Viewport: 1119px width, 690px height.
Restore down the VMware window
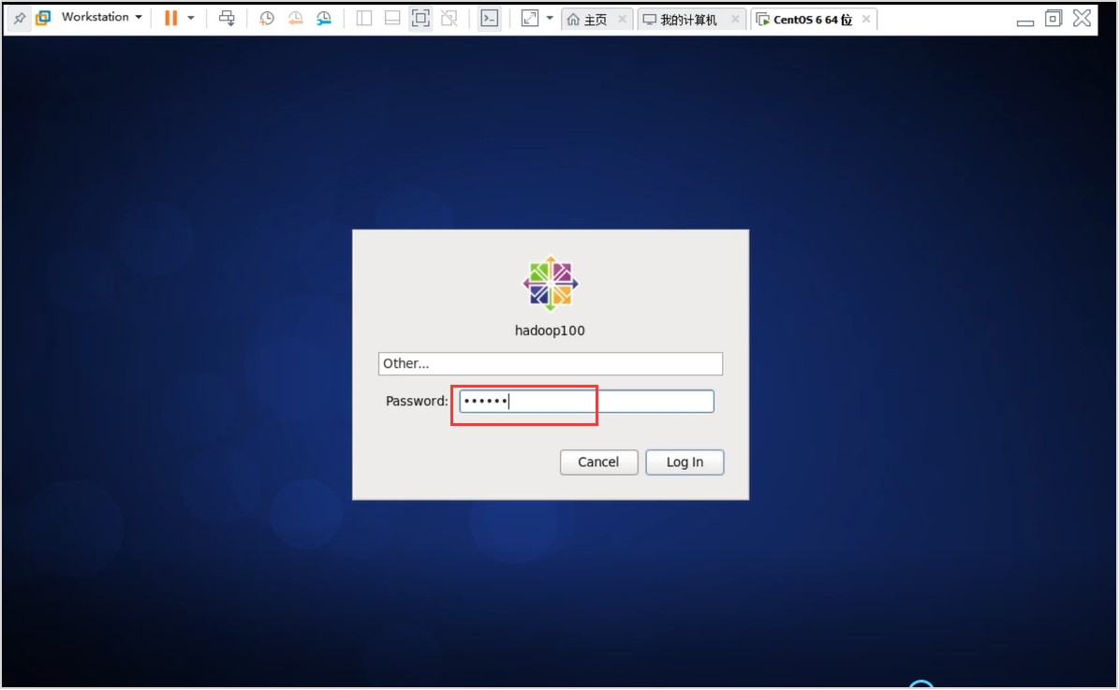click(1053, 19)
